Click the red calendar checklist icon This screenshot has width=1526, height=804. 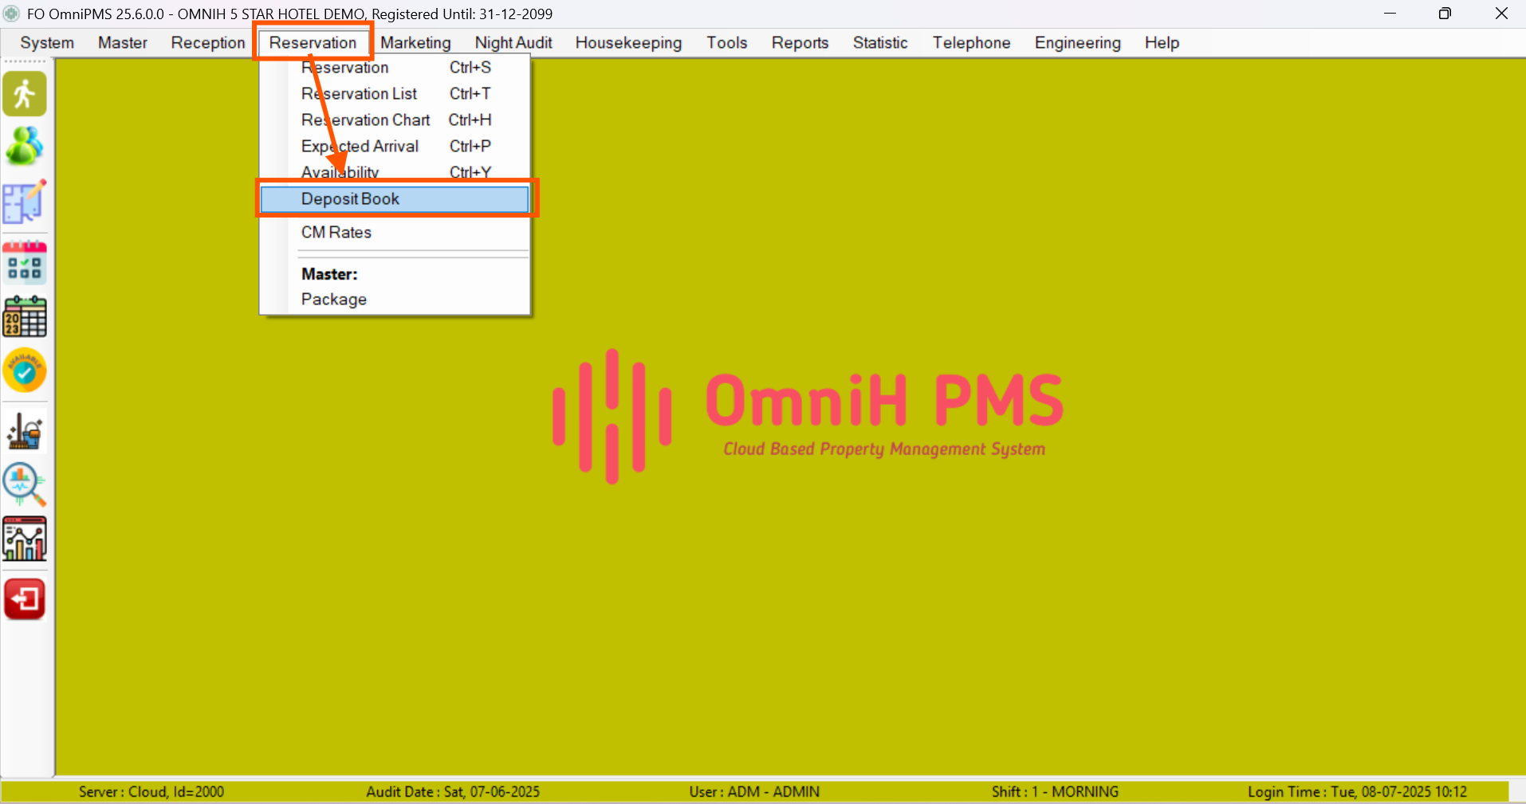[x=25, y=263]
